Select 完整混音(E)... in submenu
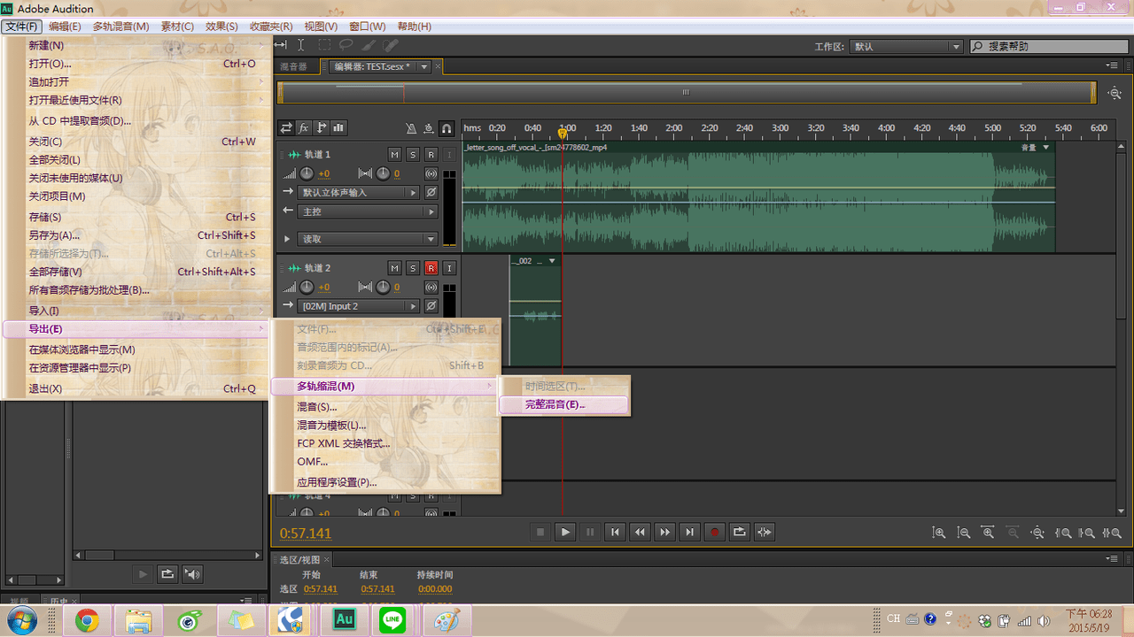Image resolution: width=1134 pixels, height=637 pixels. pos(564,404)
